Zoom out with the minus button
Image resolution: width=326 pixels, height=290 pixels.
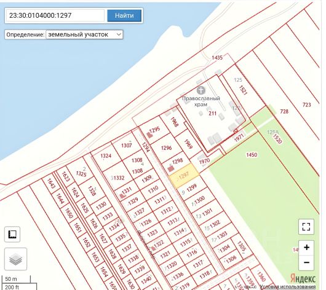pyautogui.click(x=306, y=262)
